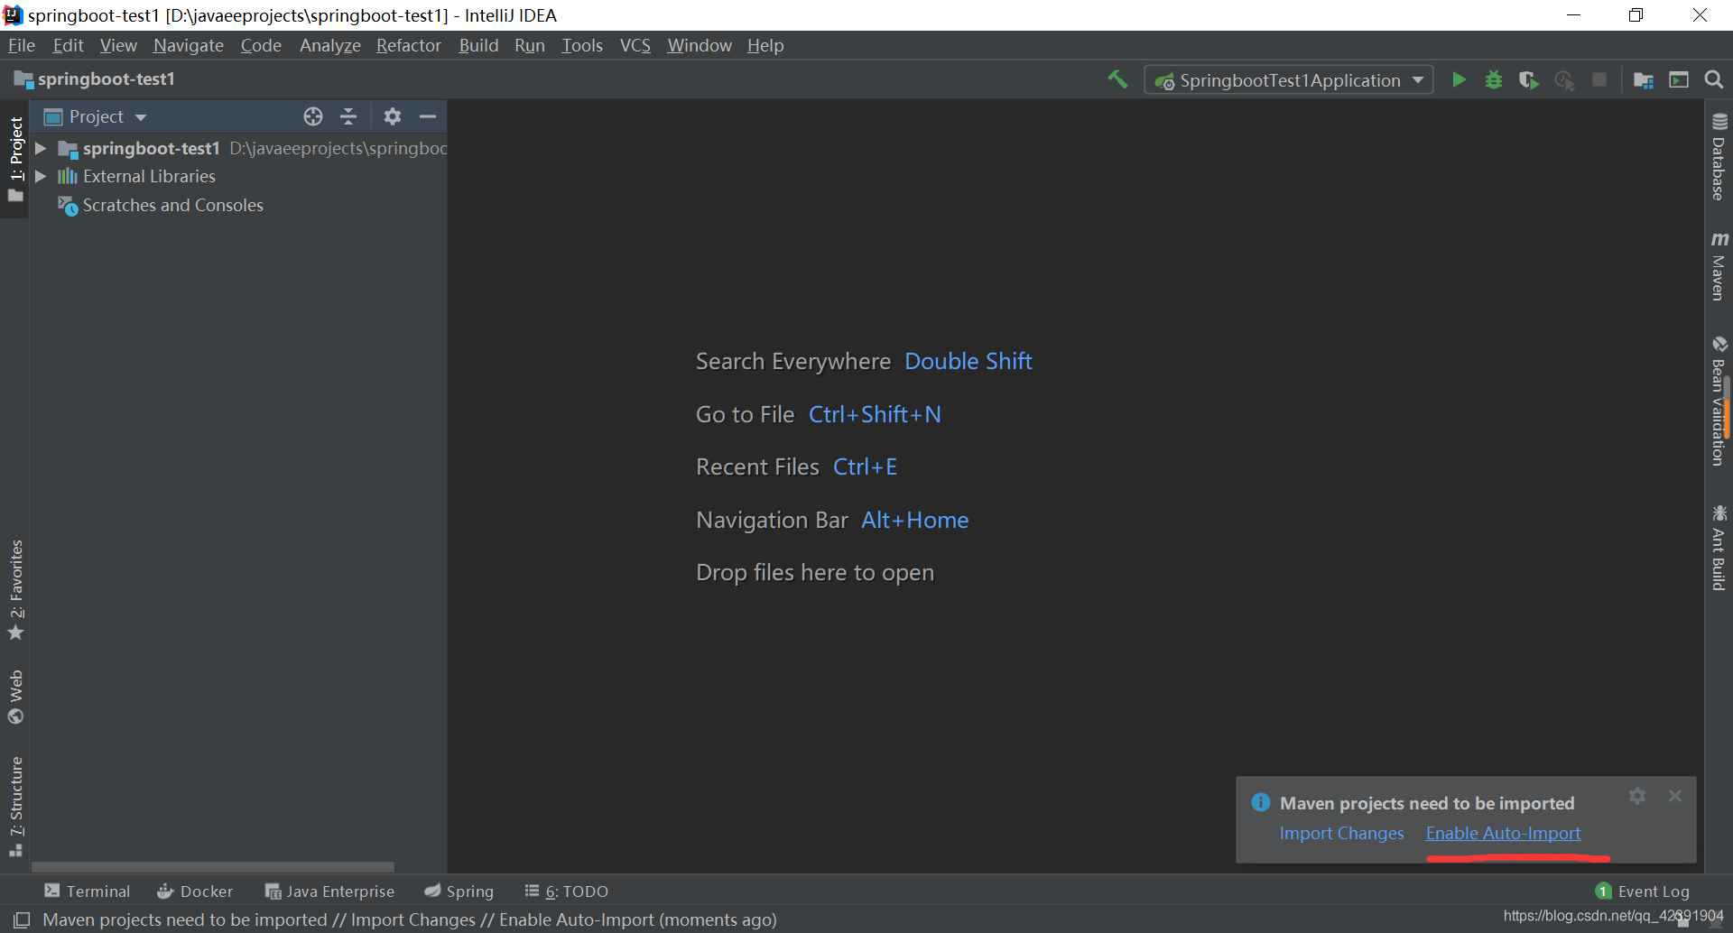Image resolution: width=1733 pixels, height=933 pixels.
Task: Close the Maven import notification
Action: (1675, 796)
